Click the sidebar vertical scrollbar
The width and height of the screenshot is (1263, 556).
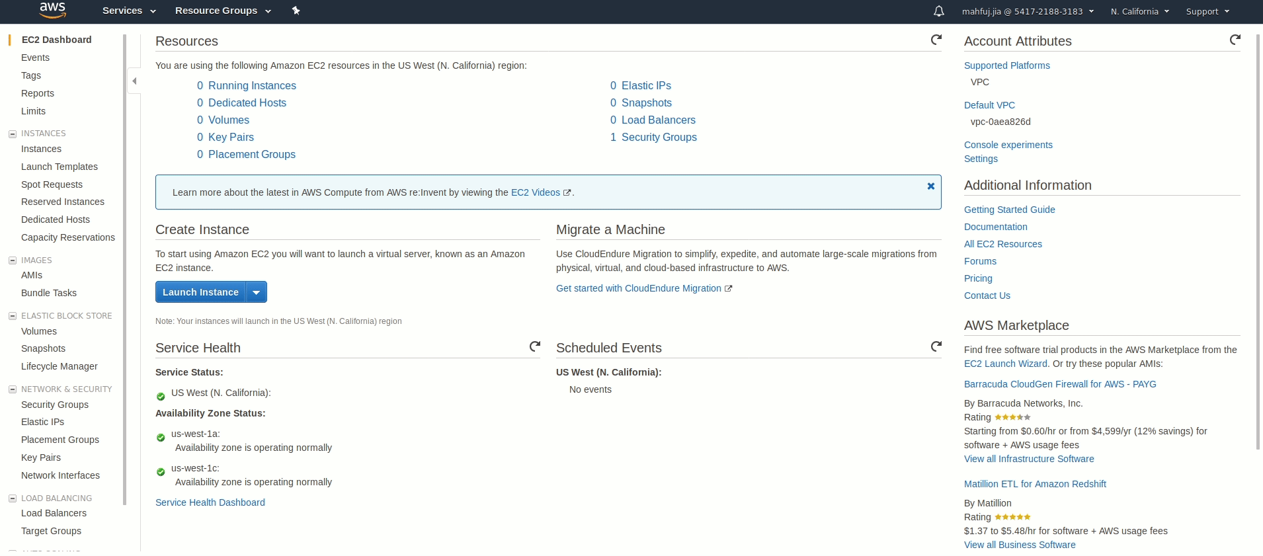[124, 270]
